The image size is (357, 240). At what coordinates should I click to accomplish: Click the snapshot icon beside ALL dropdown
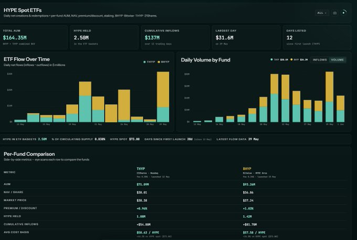[x=335, y=13]
